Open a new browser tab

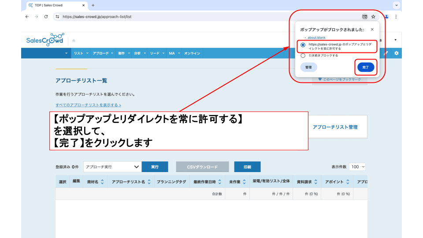(93, 5)
